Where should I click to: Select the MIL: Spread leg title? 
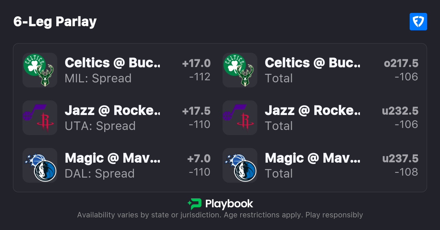(112, 63)
